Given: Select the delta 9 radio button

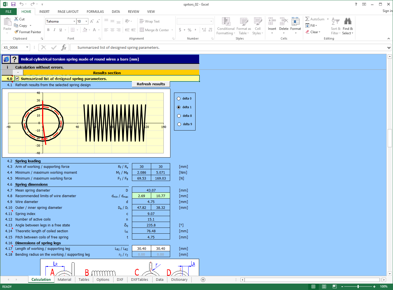Looking at the screenshot, I should pos(179,124).
